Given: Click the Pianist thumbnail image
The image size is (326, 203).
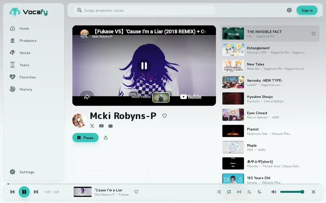Looking at the screenshot, I should pos(233,131).
